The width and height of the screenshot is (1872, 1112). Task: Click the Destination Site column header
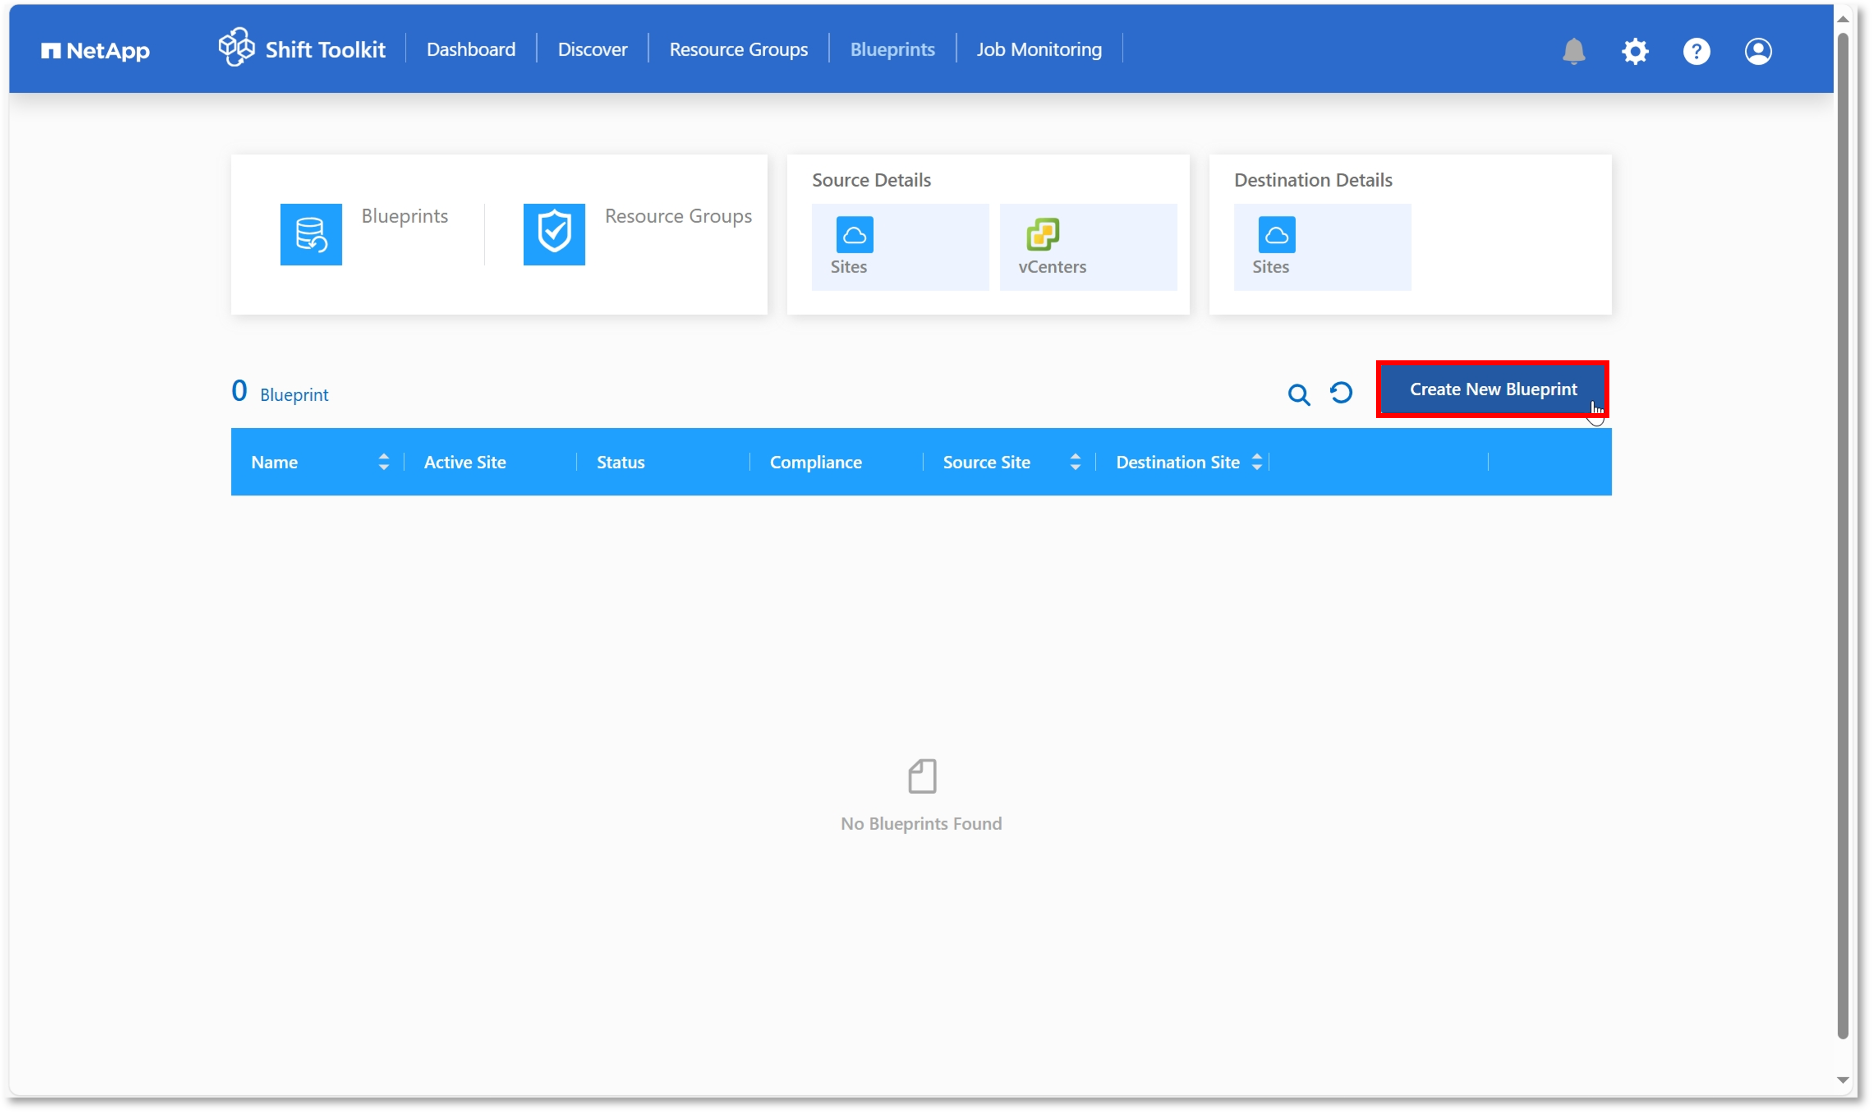coord(1177,462)
